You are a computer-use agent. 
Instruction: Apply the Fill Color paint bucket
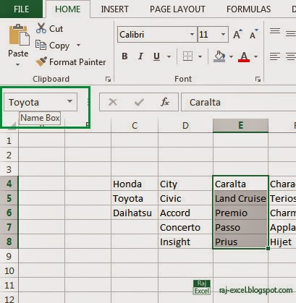[x=219, y=56]
